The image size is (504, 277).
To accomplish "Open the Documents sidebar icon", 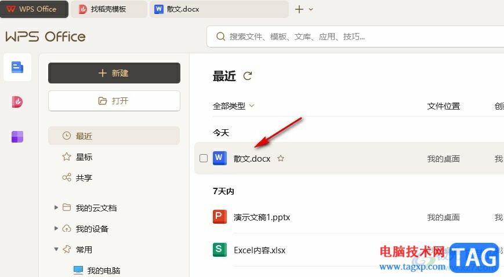I will (x=17, y=67).
